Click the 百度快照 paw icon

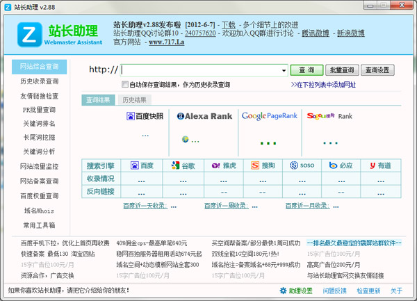pos(131,116)
